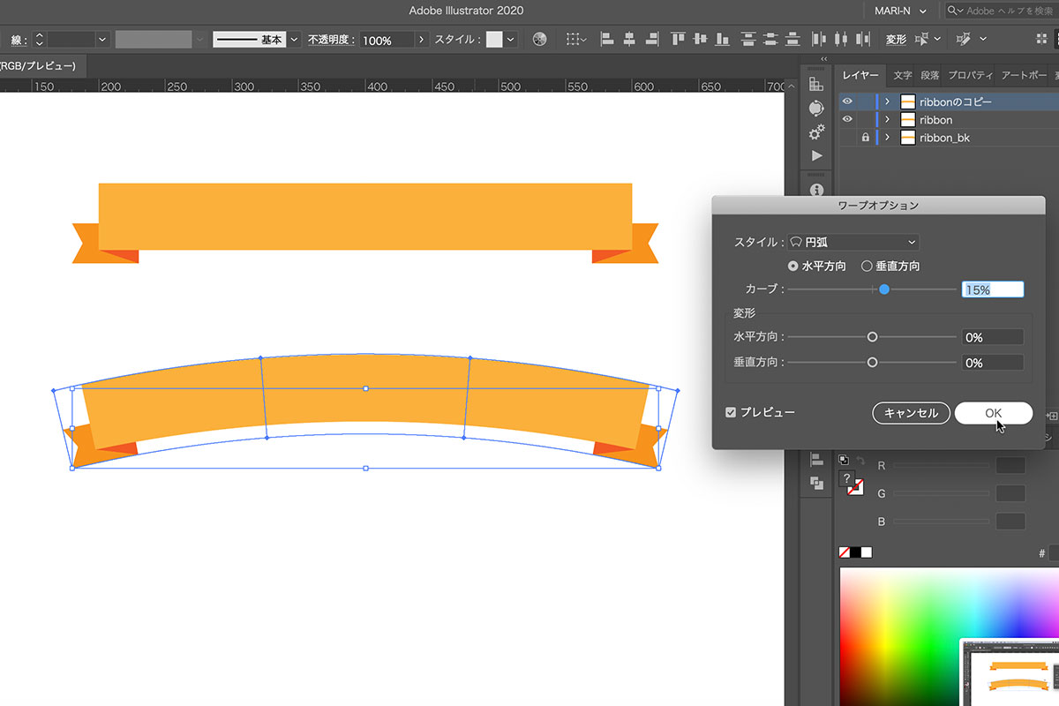
Task: Click the キャンセル button
Action: pyautogui.click(x=911, y=413)
